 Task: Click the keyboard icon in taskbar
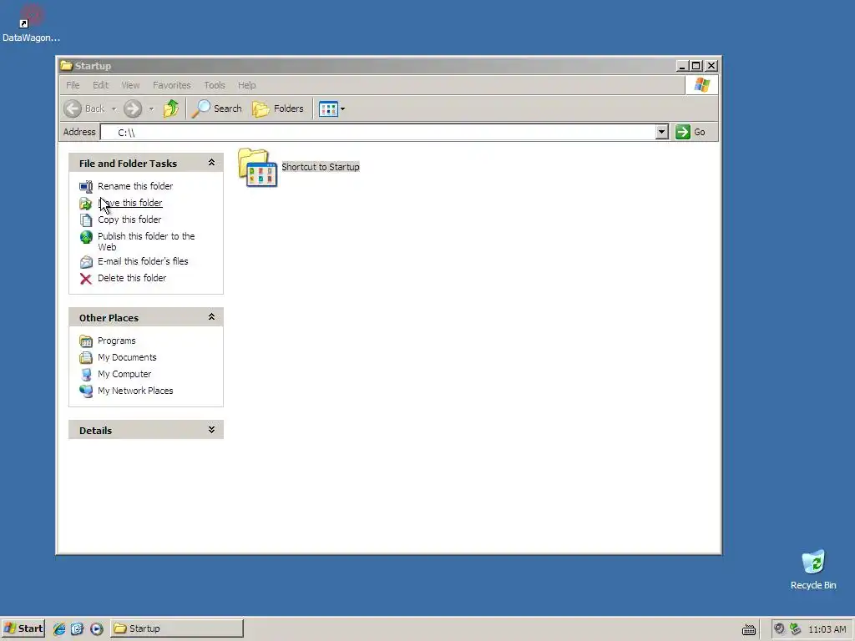(749, 629)
